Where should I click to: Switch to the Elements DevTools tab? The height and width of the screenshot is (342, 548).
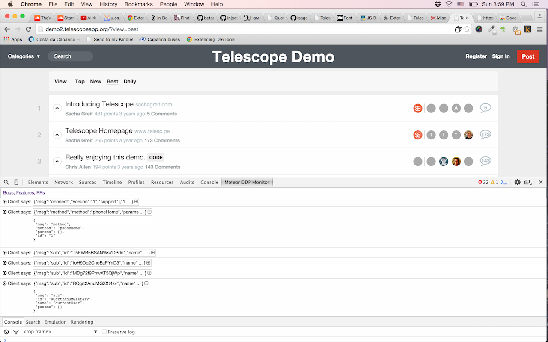click(x=38, y=182)
